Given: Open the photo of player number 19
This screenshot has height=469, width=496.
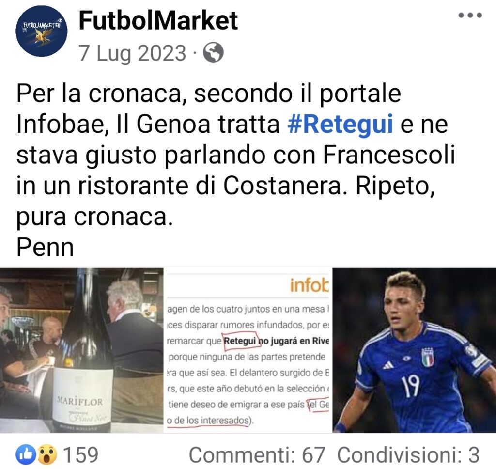Looking at the screenshot, I should (x=415, y=350).
